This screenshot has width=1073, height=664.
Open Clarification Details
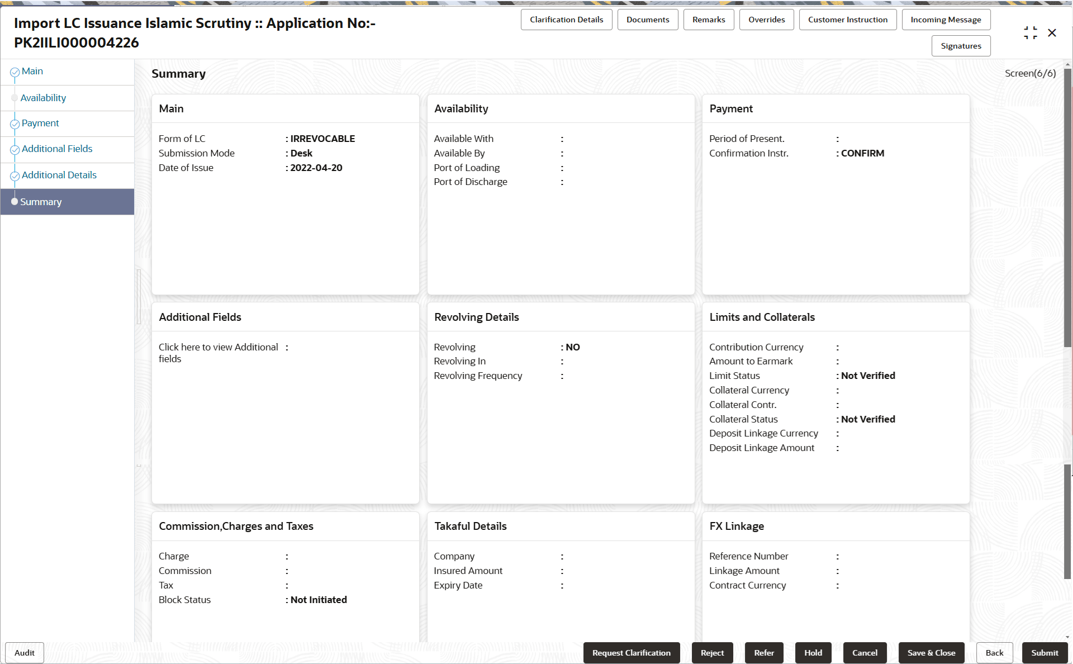point(566,20)
